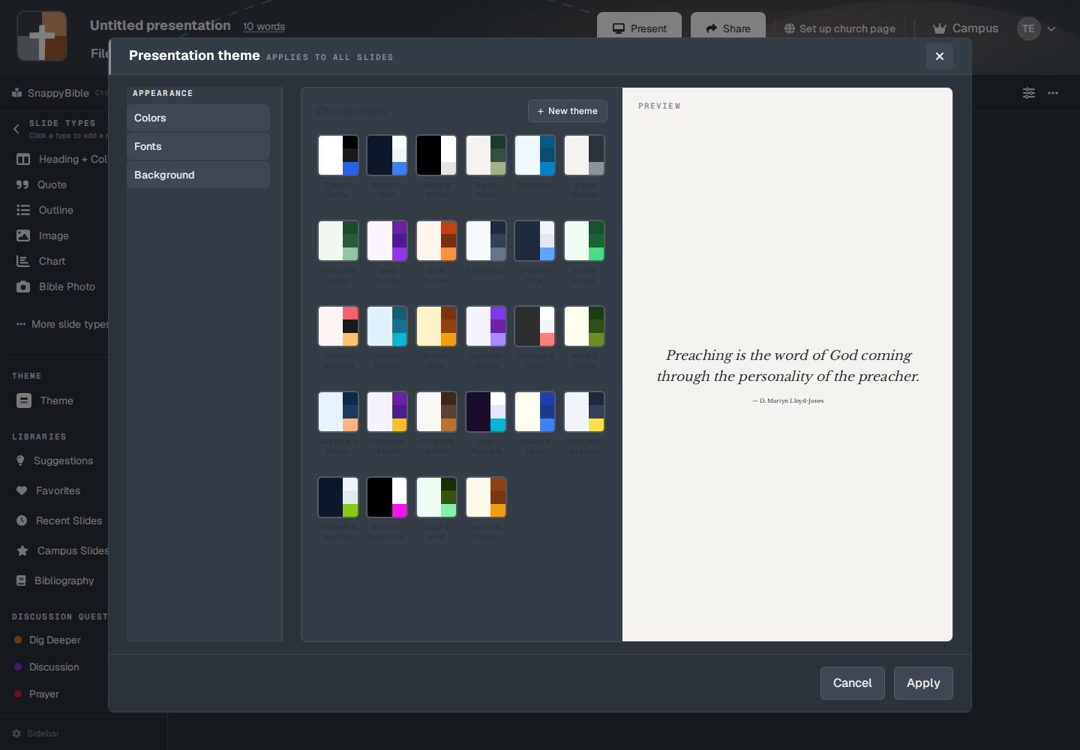
Task: Pick the Coral Sunset theme swatch
Action: pyautogui.click(x=436, y=241)
